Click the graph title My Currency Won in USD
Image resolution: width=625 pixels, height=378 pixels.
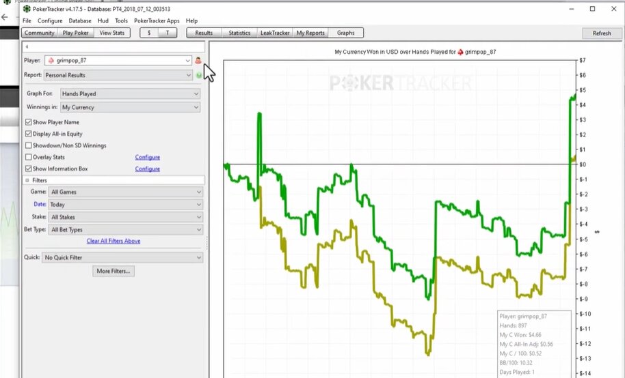(415, 52)
